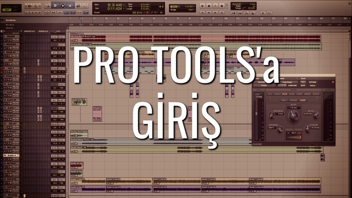Toggle the red target button in D-Verb
The height and width of the screenshot is (198, 352).
333,82
